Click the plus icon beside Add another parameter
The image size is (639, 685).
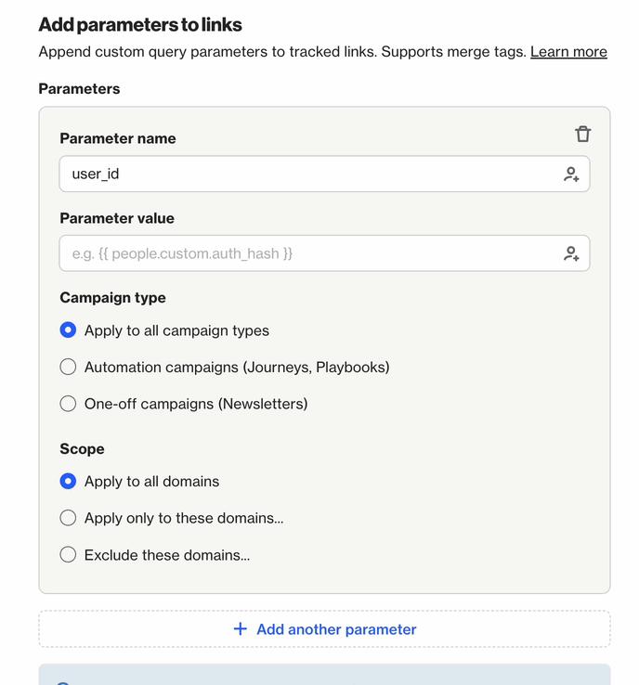(x=241, y=629)
